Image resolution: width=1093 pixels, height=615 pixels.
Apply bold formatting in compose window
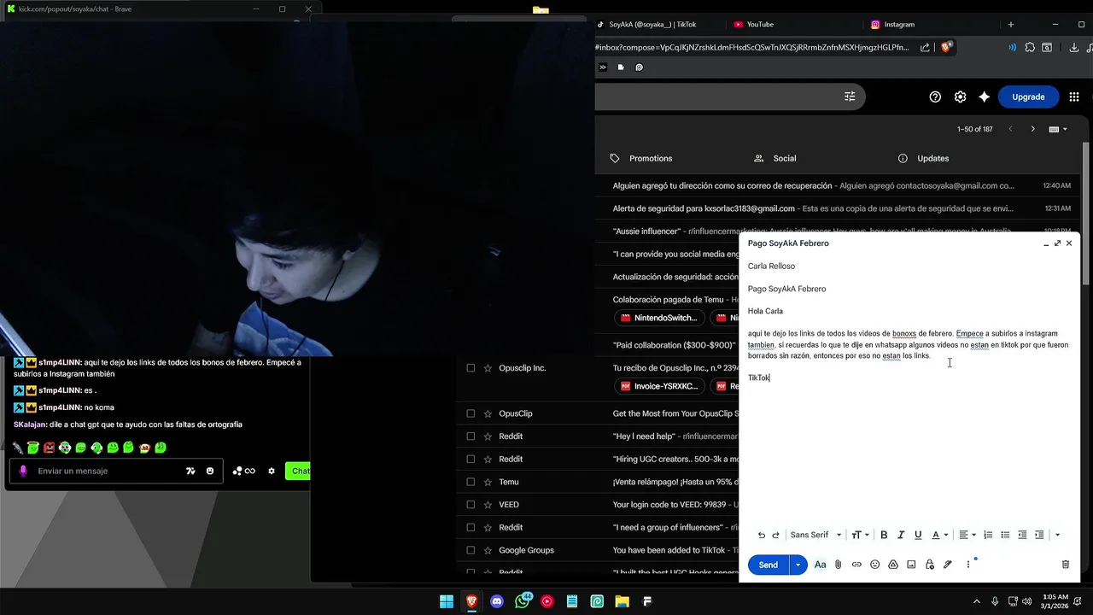(884, 536)
